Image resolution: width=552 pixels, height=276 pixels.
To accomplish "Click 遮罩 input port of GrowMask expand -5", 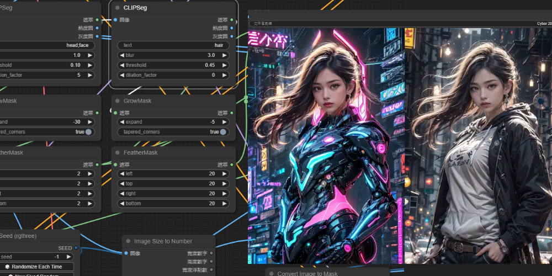I will (115, 113).
